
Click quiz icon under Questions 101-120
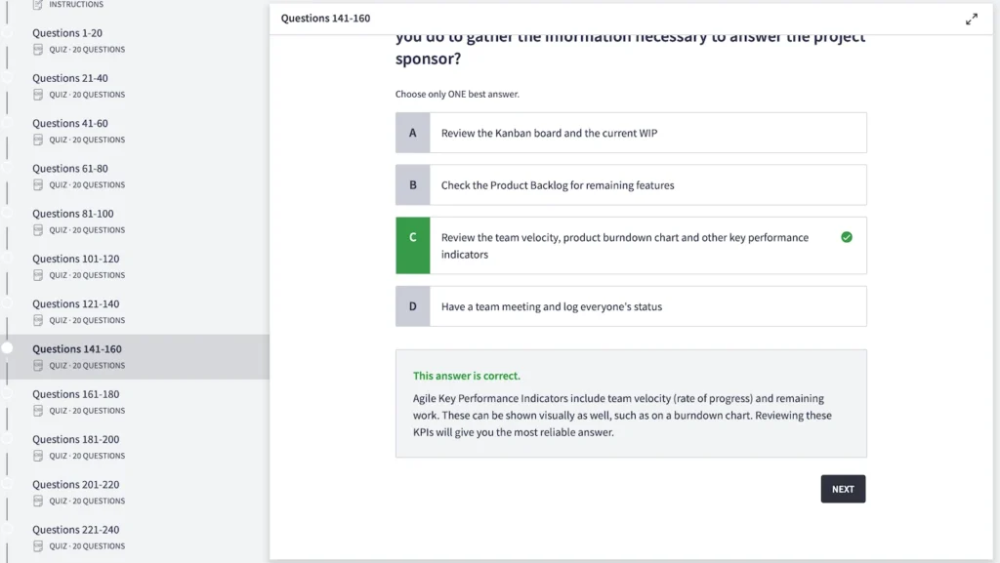pos(39,275)
